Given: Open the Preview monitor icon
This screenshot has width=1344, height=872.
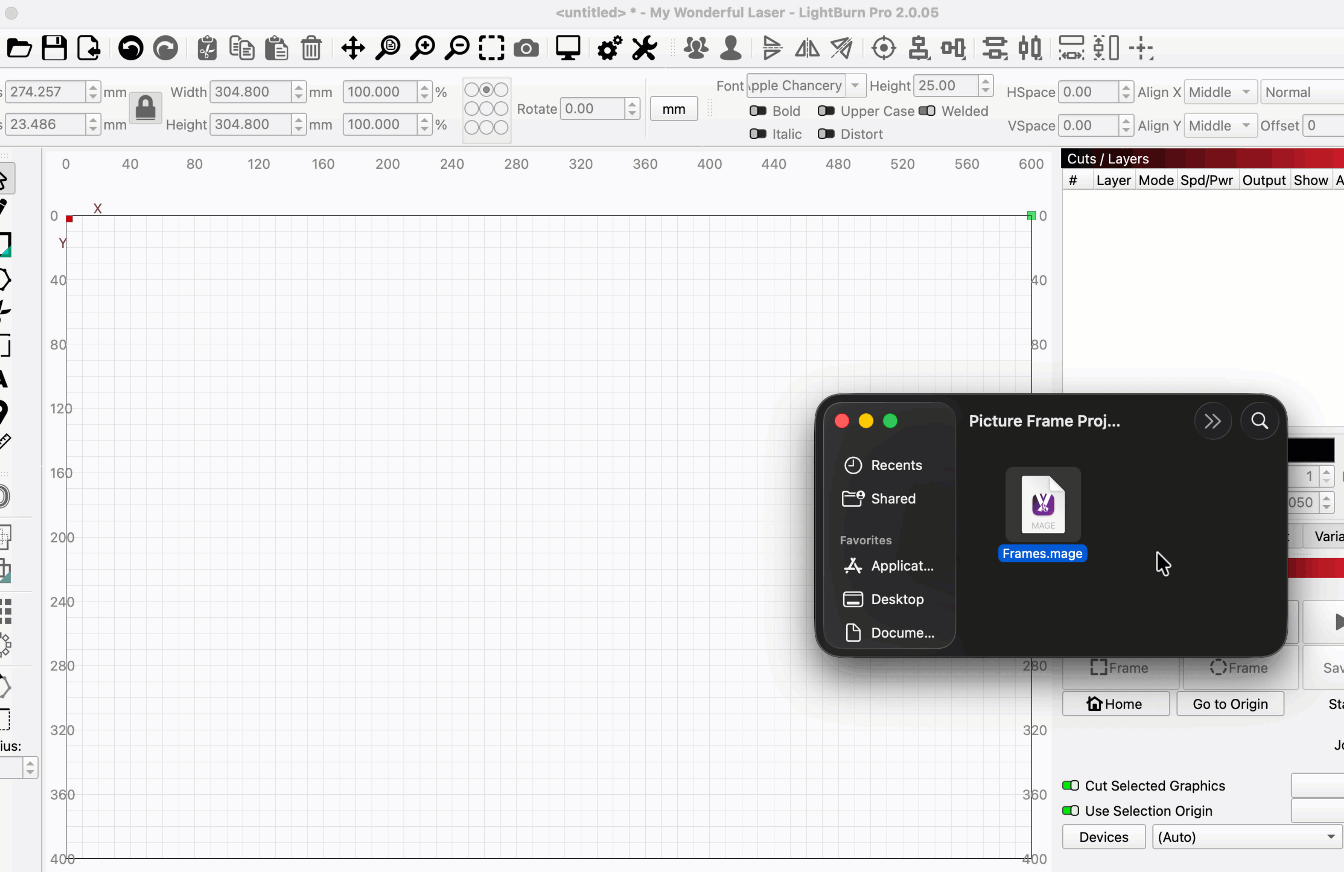Looking at the screenshot, I should [x=568, y=48].
